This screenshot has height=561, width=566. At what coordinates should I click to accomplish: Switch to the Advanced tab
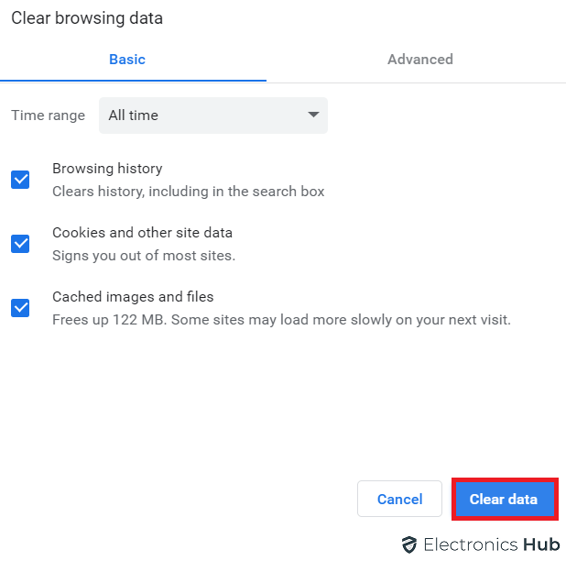pos(420,60)
